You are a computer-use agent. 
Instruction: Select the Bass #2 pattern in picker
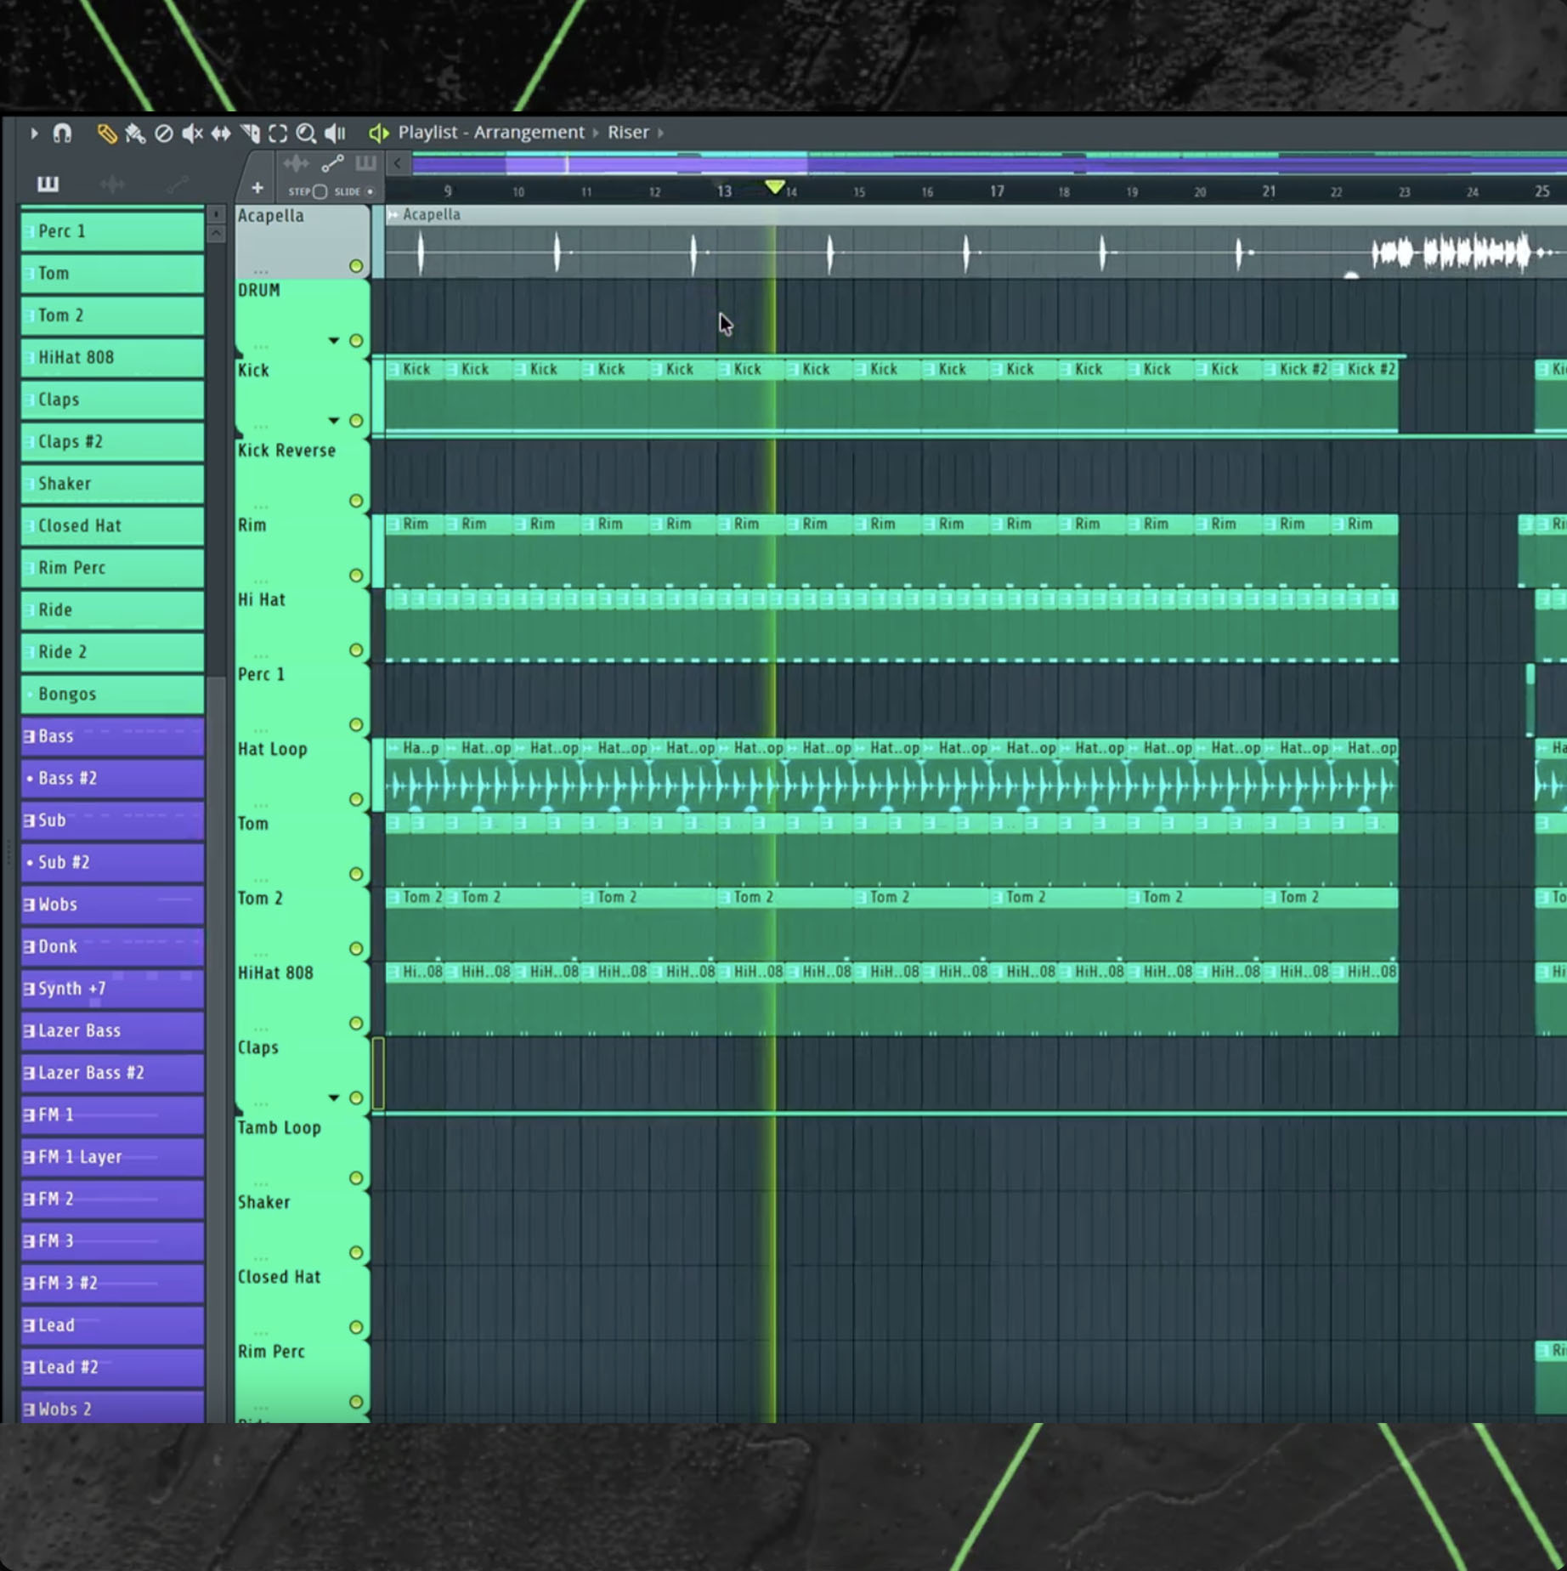[112, 778]
